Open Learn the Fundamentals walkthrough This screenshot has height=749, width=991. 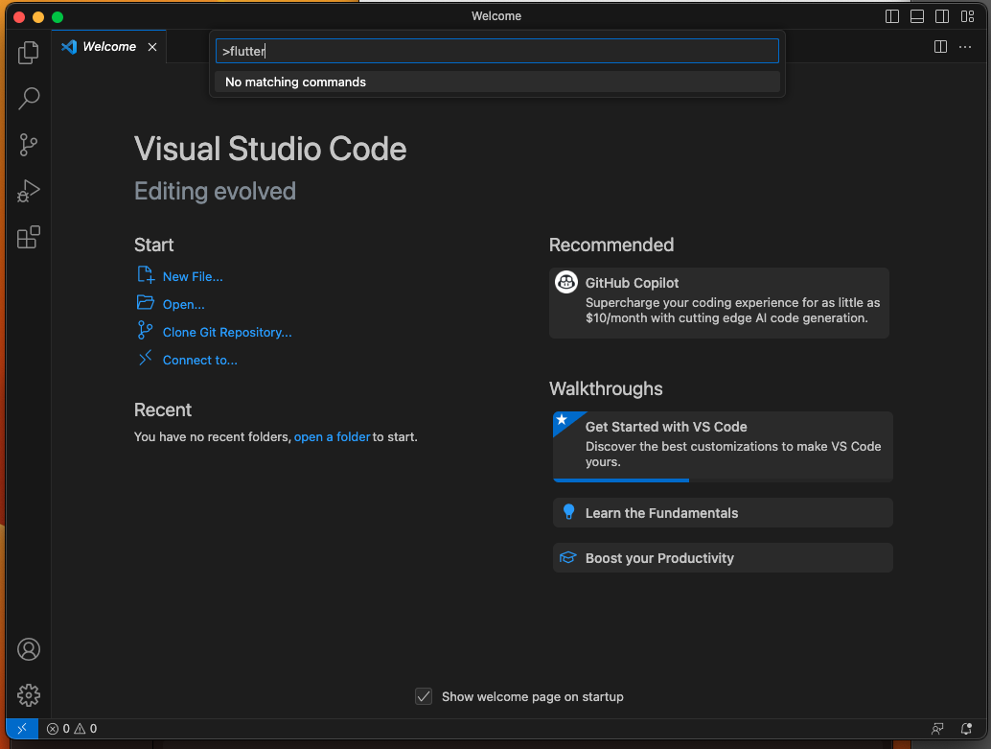click(x=723, y=513)
